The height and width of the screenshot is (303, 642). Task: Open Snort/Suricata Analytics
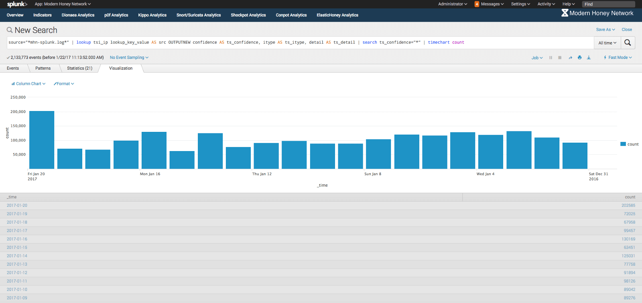coord(199,15)
